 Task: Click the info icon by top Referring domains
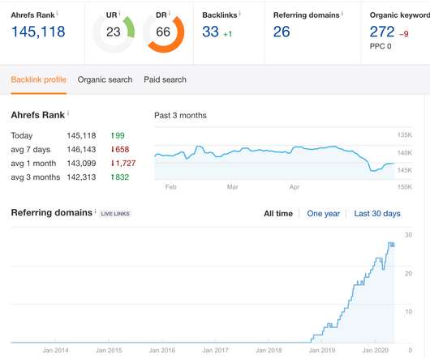342,12
